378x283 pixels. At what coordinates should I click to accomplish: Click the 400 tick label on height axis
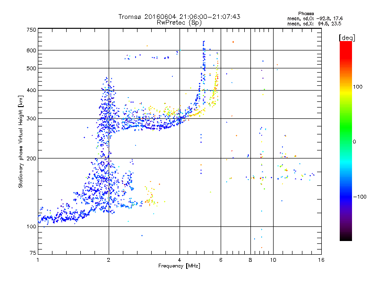[31, 91]
